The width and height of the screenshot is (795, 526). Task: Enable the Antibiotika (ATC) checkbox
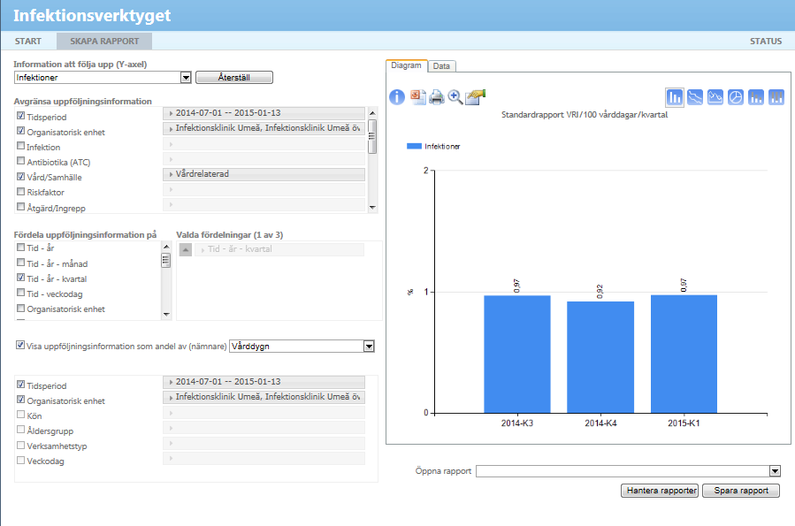(x=21, y=161)
